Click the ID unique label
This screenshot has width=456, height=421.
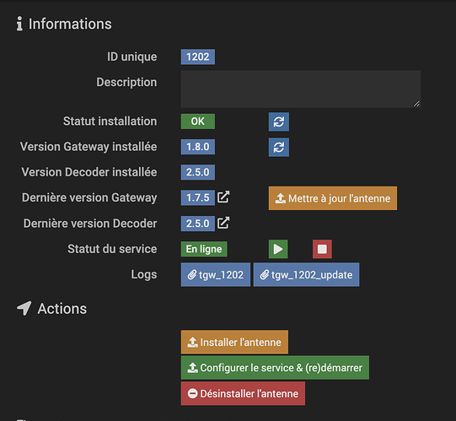click(132, 57)
